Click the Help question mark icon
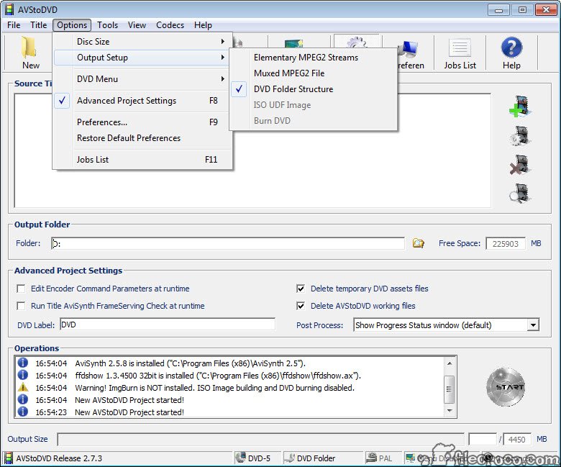561x467 pixels. [x=511, y=47]
